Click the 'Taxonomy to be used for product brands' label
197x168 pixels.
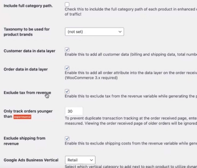pyautogui.click(x=27, y=32)
